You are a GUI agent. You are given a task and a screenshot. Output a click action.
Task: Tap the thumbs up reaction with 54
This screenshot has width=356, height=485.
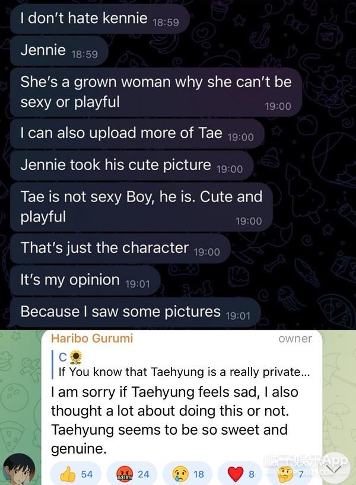click(76, 474)
